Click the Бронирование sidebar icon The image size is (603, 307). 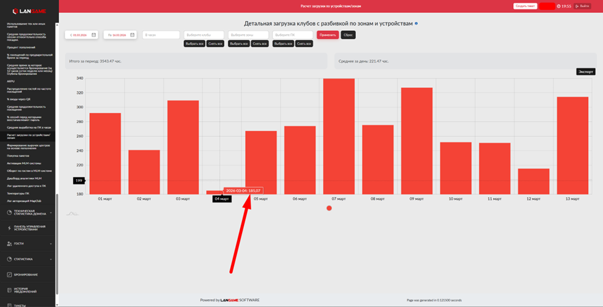pyautogui.click(x=9, y=274)
